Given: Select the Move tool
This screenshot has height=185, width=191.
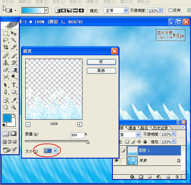Looking at the screenshot, I should [13, 33].
